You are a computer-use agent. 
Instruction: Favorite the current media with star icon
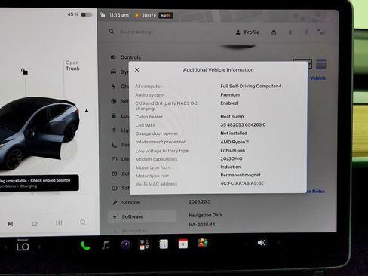point(35,223)
